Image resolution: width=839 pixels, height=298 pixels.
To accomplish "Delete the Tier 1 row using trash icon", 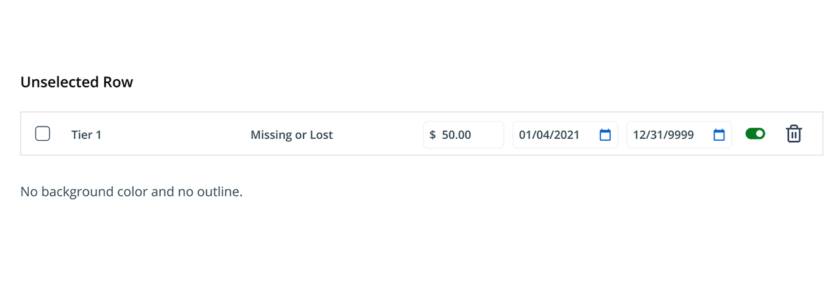I will click(x=793, y=134).
